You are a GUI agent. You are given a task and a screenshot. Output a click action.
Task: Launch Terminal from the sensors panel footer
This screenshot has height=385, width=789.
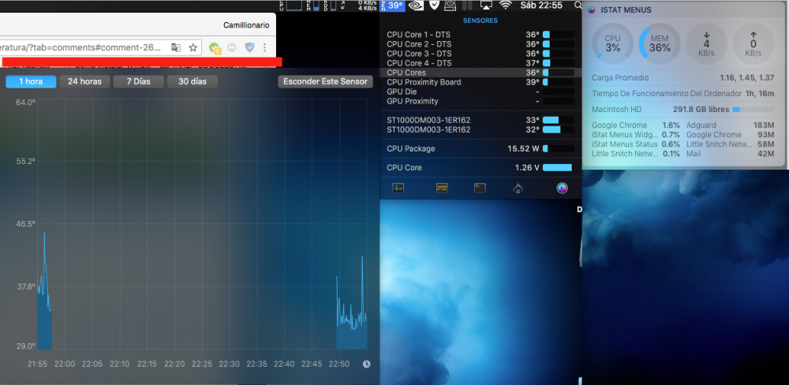point(480,189)
